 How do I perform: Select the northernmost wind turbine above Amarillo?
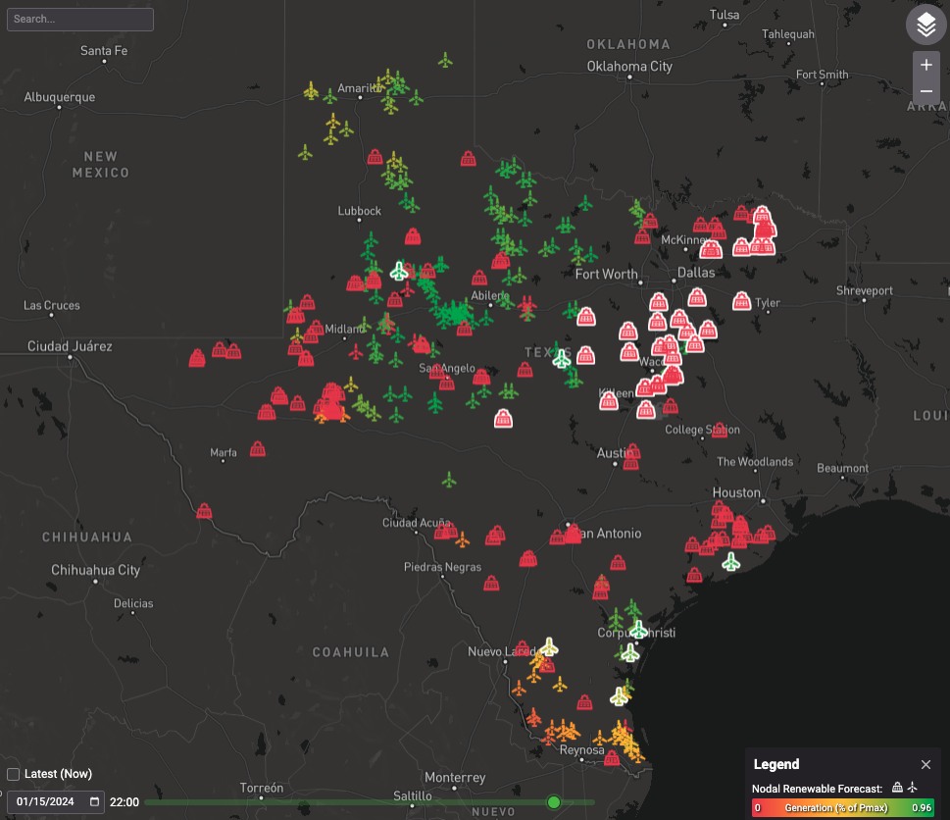pos(445,61)
